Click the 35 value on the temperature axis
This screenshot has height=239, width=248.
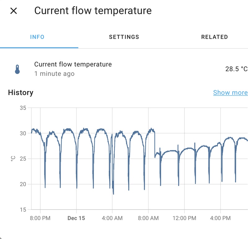point(23,108)
